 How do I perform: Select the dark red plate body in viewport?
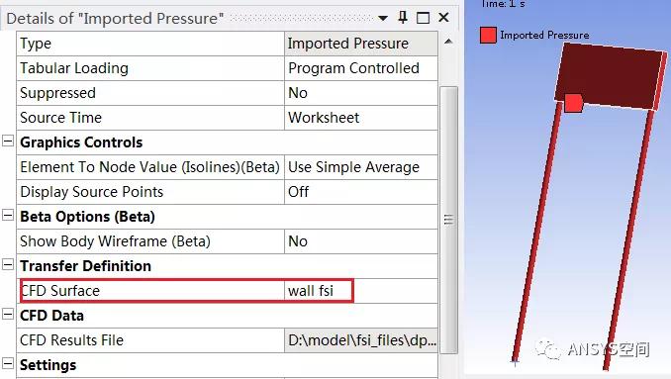(x=617, y=77)
